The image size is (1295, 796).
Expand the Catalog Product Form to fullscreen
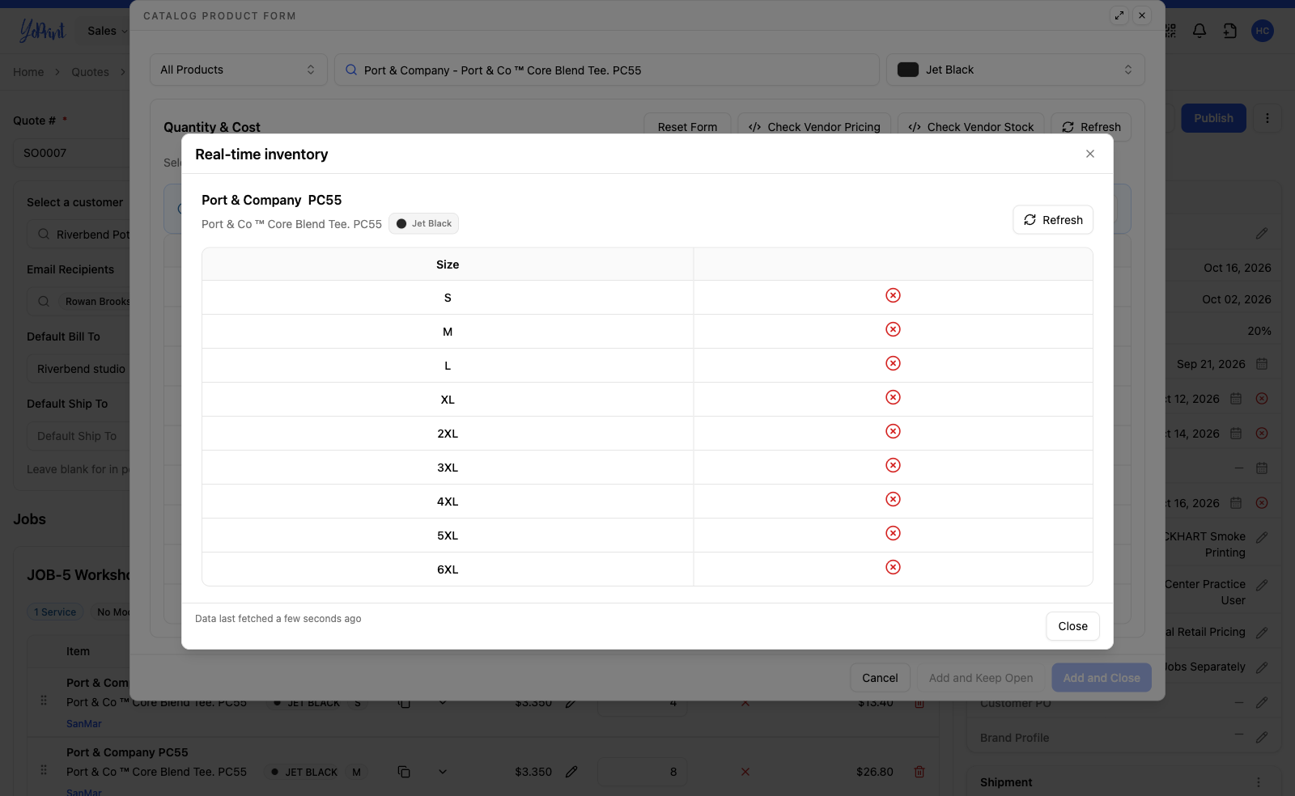(x=1119, y=15)
